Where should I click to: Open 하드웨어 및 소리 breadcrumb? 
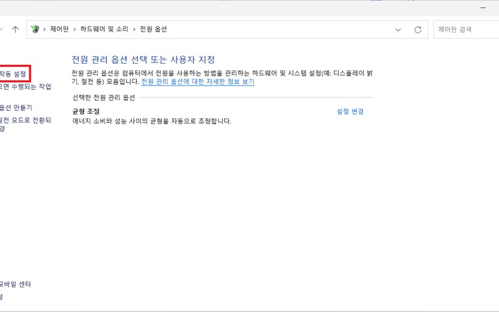104,29
